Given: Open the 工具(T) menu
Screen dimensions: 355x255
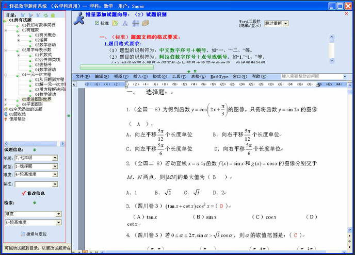Looking at the screenshot, I should pos(179,77).
